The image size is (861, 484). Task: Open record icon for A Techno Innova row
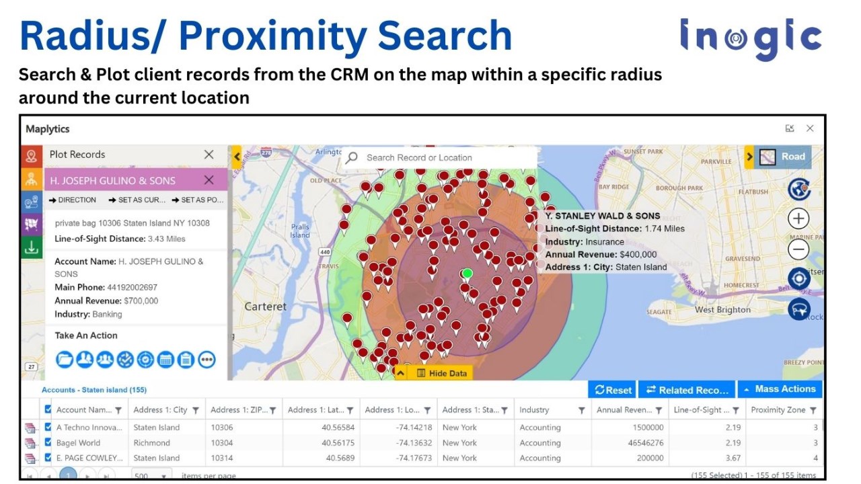30,428
